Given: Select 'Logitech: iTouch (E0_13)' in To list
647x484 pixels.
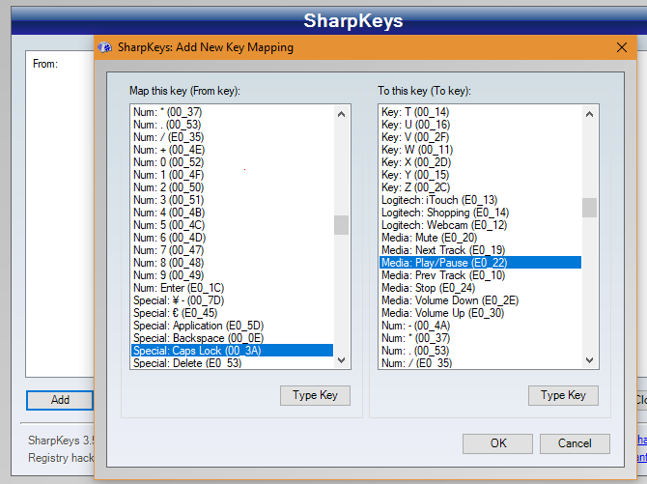Looking at the screenshot, I should 480,200.
